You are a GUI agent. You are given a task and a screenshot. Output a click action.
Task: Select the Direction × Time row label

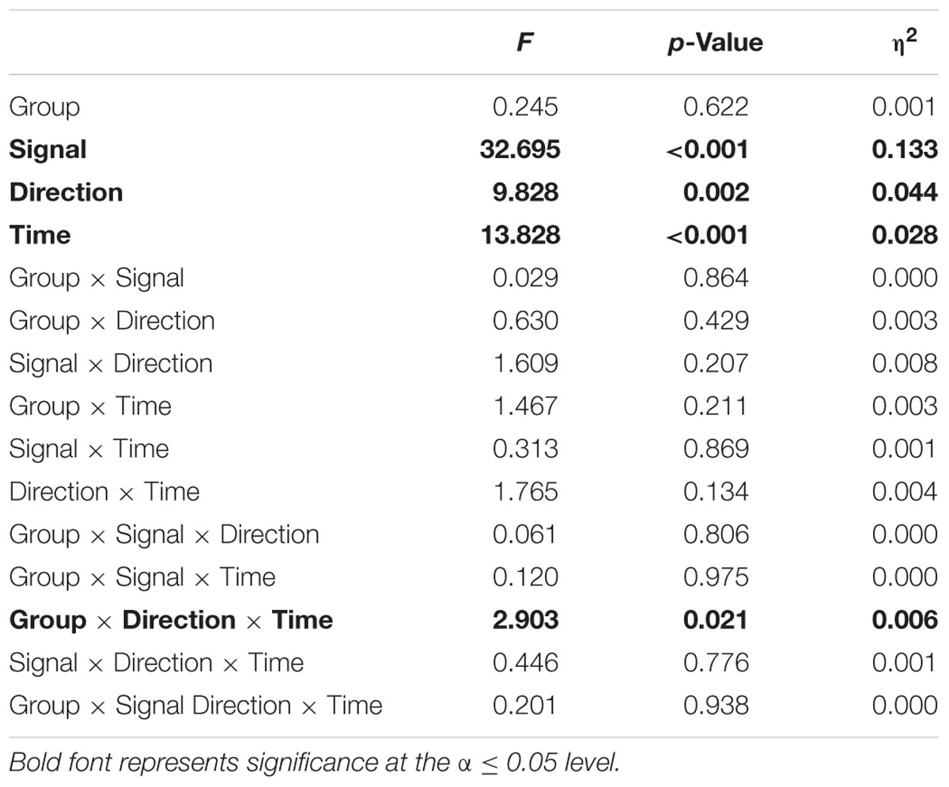coord(104,491)
